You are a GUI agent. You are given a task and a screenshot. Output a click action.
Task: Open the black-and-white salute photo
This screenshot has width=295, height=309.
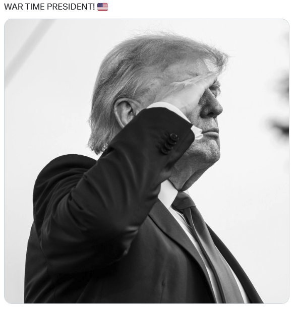pos(147,161)
